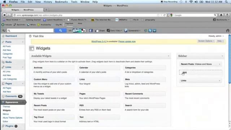Click the Skittles banner in toolbar
Image resolution: width=231 pixels, height=130 pixels.
[79, 30]
